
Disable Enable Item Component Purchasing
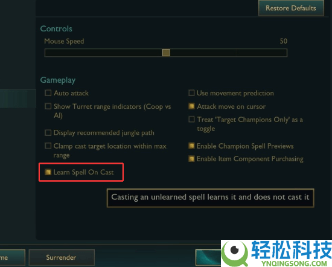191,159
